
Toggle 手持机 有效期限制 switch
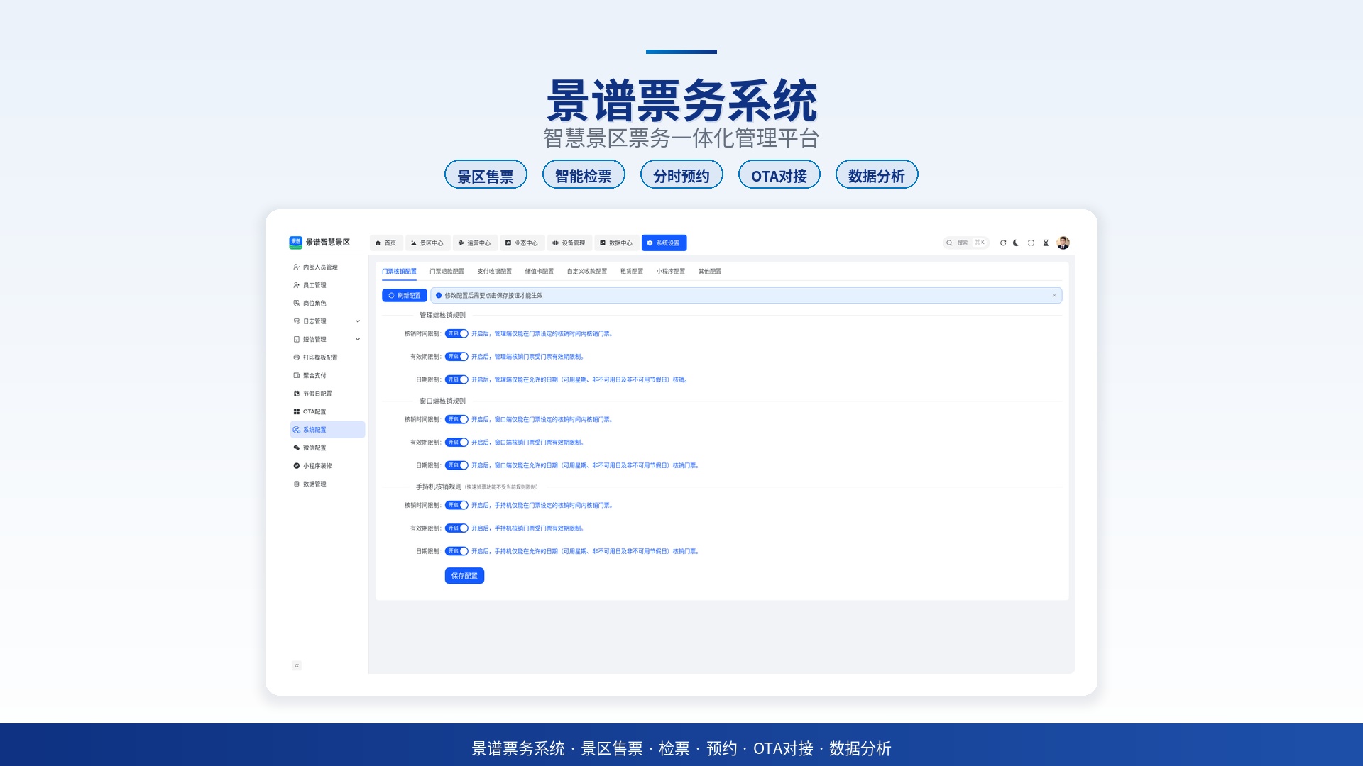point(456,528)
